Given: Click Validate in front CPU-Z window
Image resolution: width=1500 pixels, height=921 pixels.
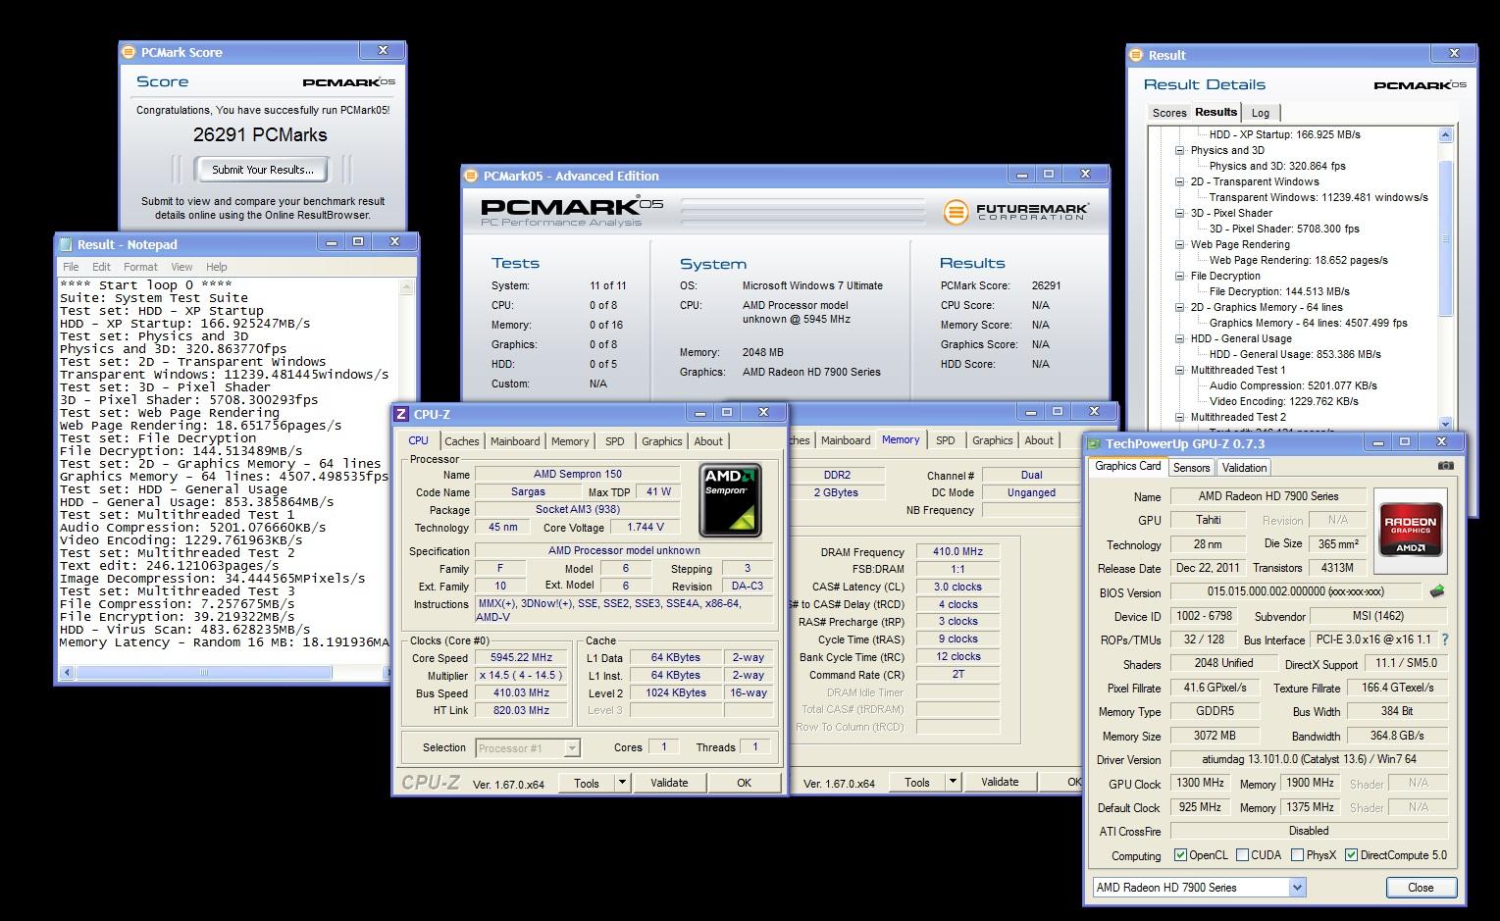Looking at the screenshot, I should pyautogui.click(x=669, y=783).
